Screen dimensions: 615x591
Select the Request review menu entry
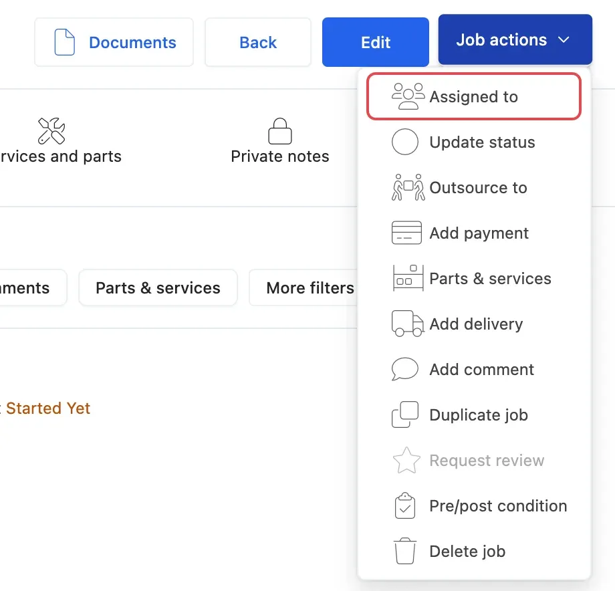474,460
